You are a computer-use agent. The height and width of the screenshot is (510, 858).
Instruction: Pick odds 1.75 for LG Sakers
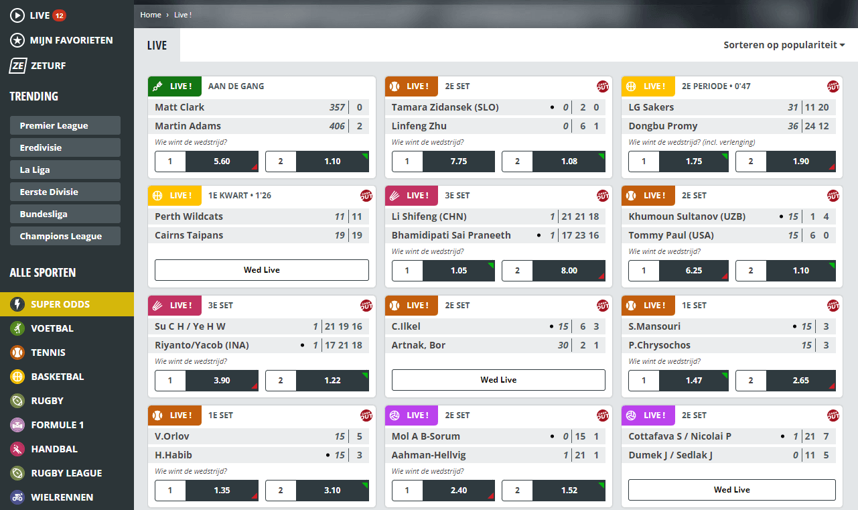[x=694, y=162]
